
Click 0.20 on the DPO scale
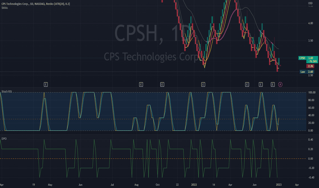point(310,149)
